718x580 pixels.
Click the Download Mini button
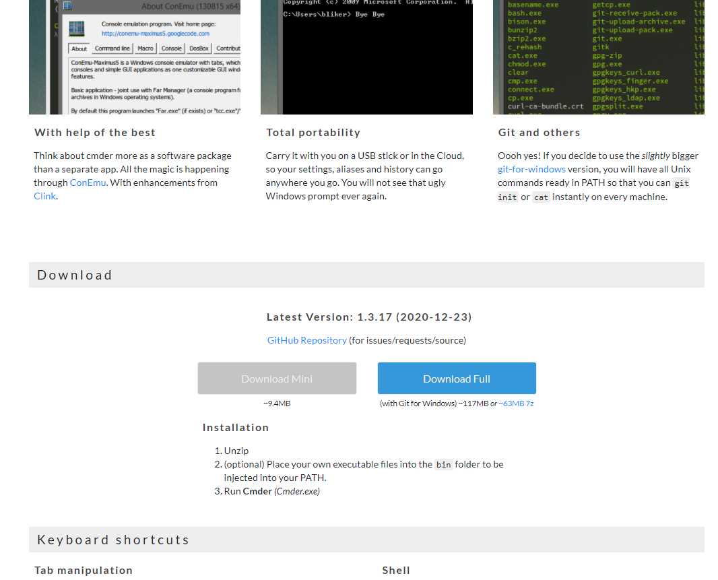[x=277, y=379]
